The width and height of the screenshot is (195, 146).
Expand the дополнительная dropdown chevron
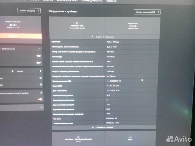pyautogui.click(x=39, y=49)
